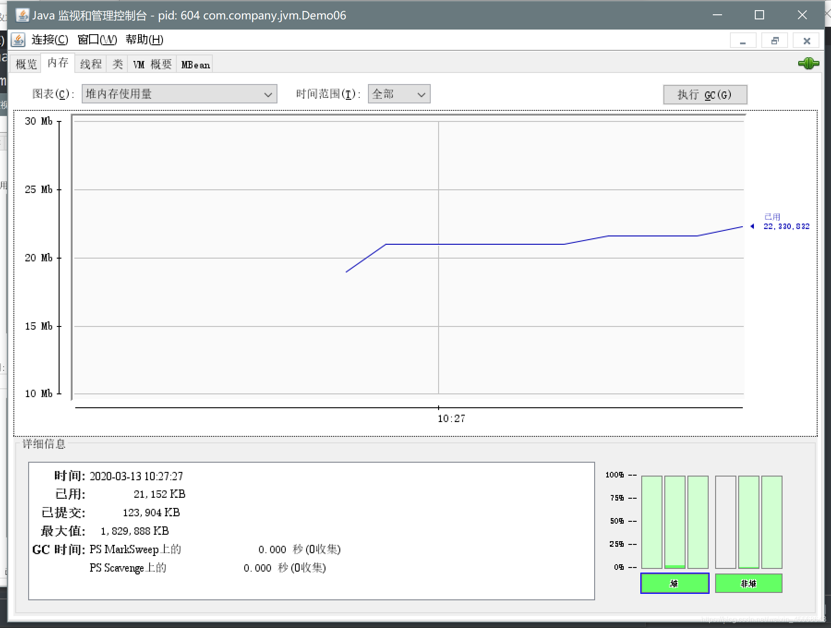Maximize the main JConsole window

(759, 15)
